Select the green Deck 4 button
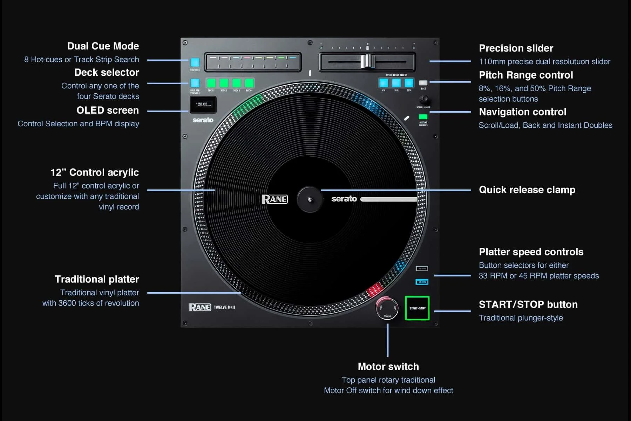The height and width of the screenshot is (421, 631). 249,83
